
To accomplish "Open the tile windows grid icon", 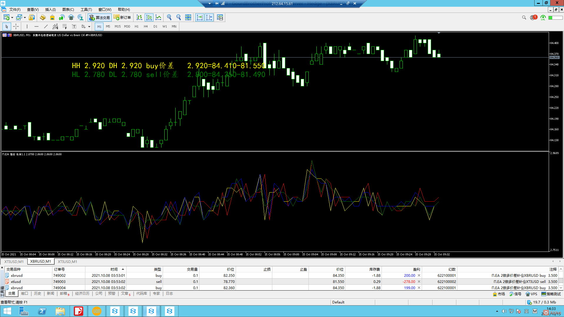I will (x=188, y=18).
